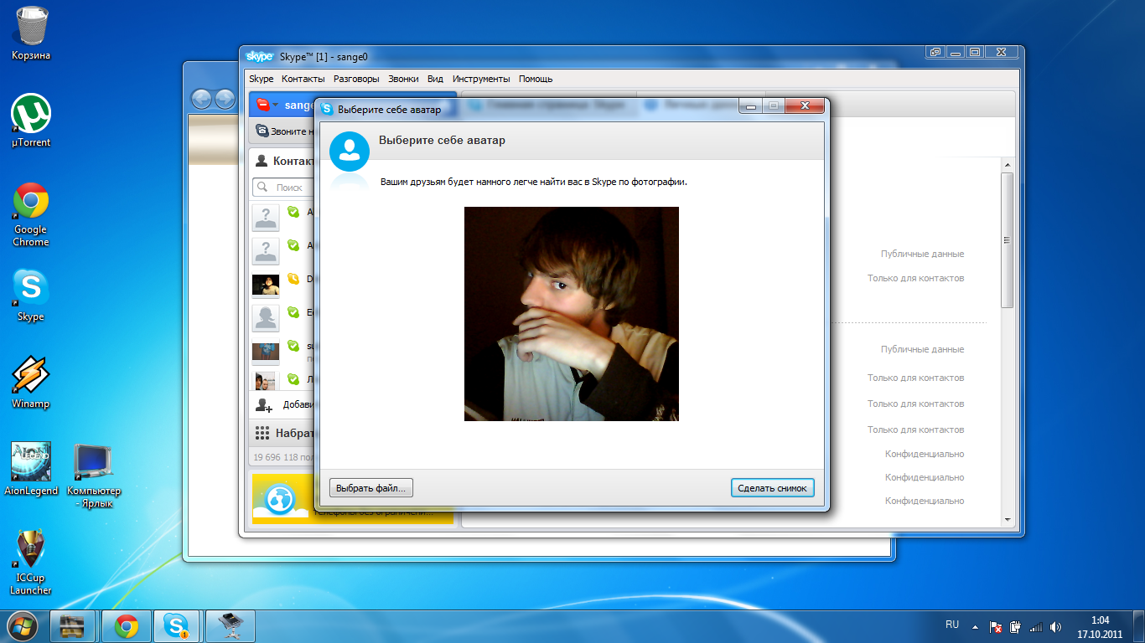Open the Google Chrome desktop shortcut
Screen dimensions: 1145x643
pyautogui.click(x=31, y=214)
